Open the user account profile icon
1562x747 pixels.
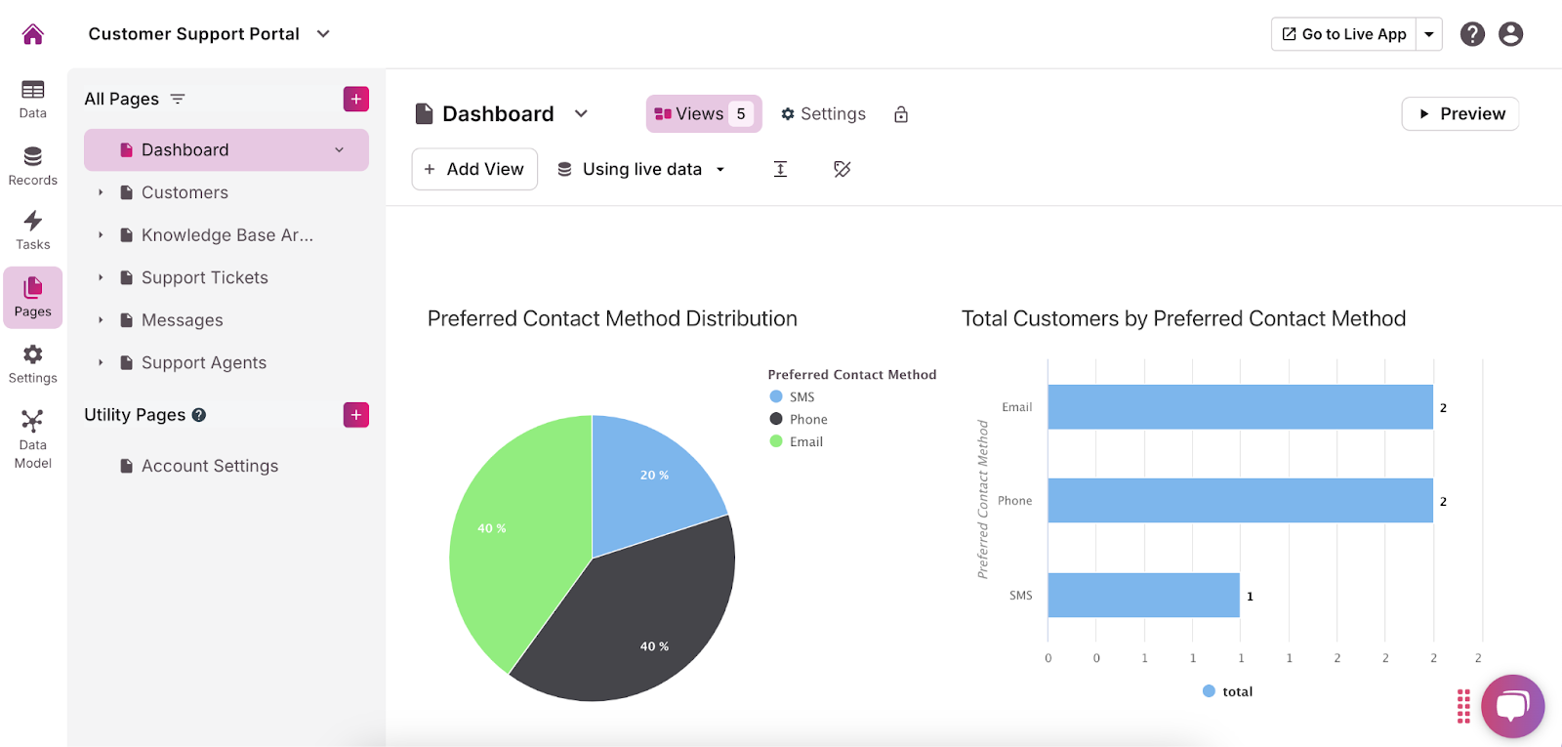[x=1510, y=34]
